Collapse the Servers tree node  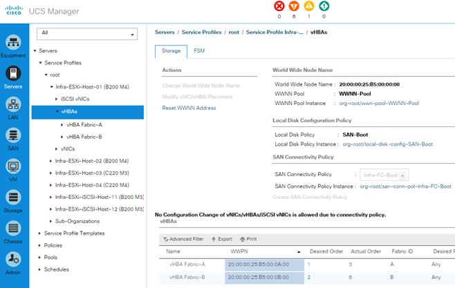click(35, 50)
